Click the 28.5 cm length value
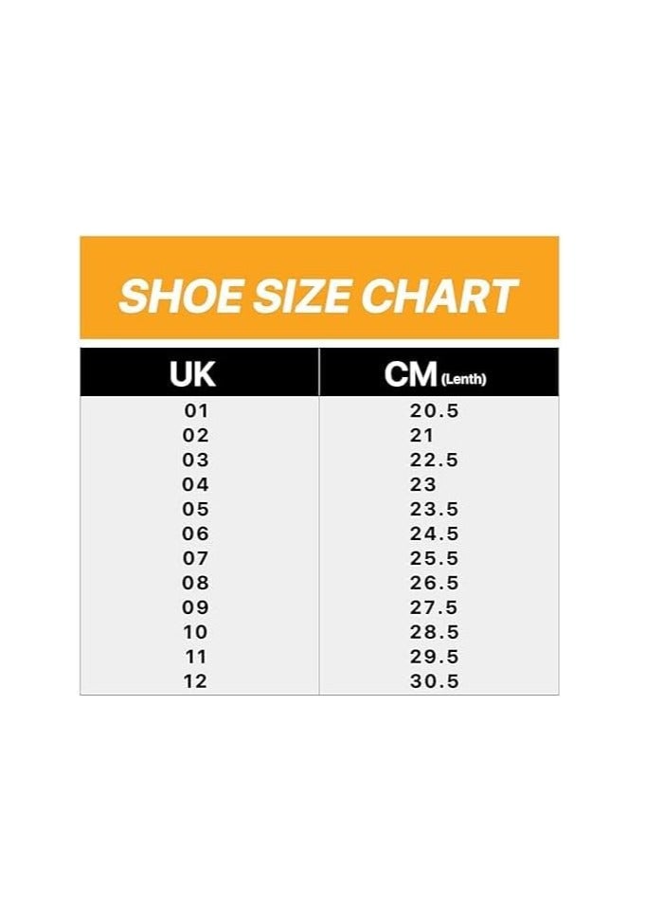 click(x=434, y=632)
